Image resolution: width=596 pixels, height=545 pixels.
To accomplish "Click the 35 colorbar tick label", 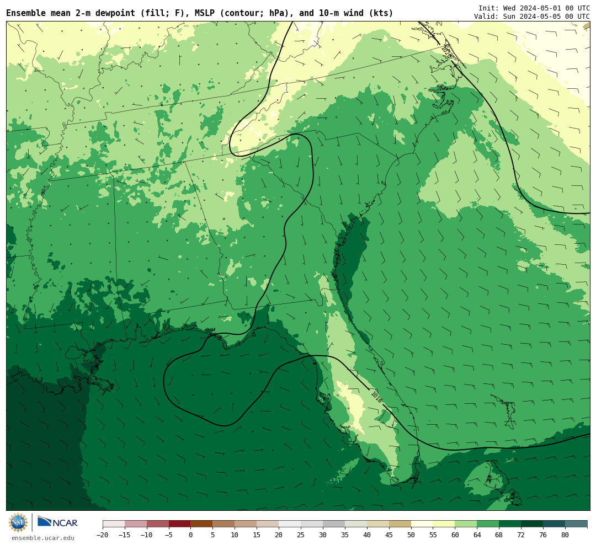I will point(345,535).
